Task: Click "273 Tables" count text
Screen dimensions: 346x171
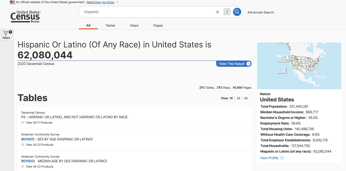Action: pos(207,88)
